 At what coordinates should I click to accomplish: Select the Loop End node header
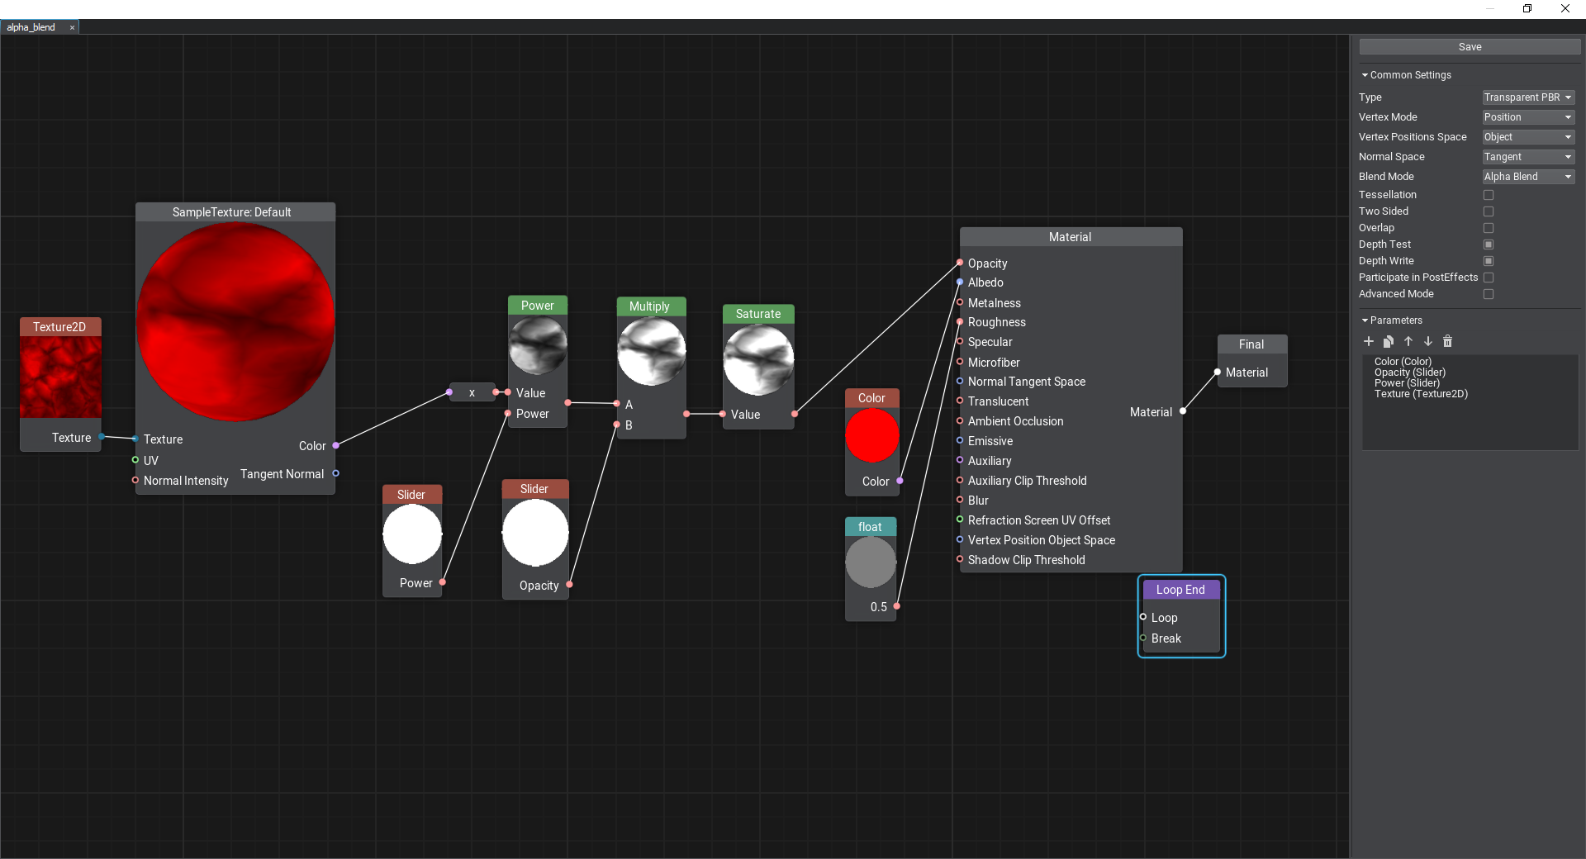[x=1180, y=590]
